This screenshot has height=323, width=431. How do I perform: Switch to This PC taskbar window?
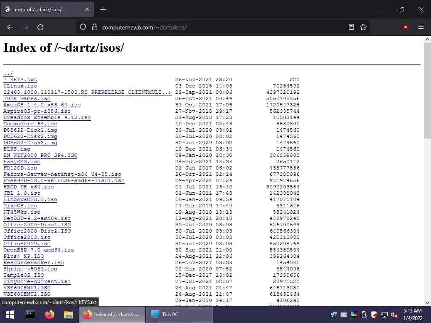[180, 315]
